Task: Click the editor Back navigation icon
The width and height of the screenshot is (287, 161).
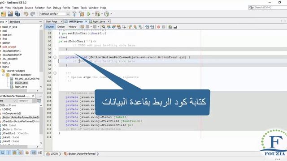Action: pos(88,27)
